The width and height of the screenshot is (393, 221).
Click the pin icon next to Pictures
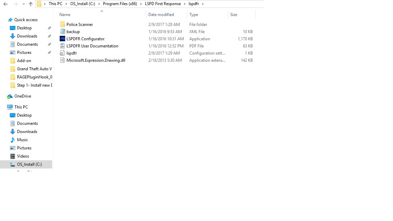click(x=49, y=53)
